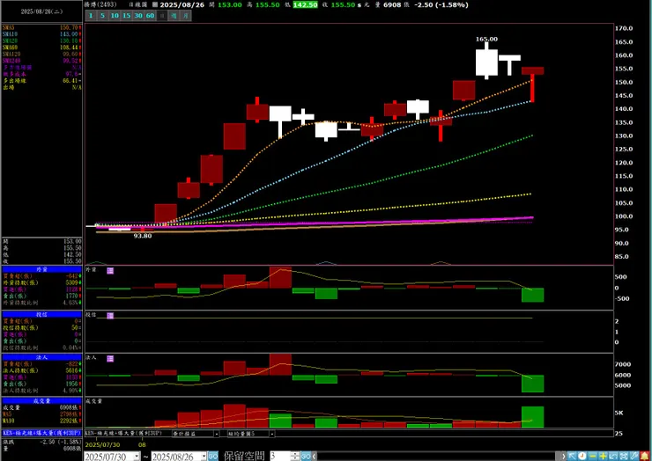Click the horizontal chart scrollbar track

click(437, 456)
